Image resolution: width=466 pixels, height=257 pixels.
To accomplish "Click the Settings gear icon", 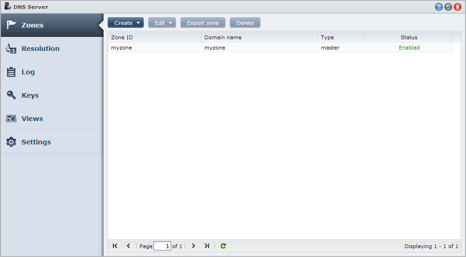I will pyautogui.click(x=11, y=142).
